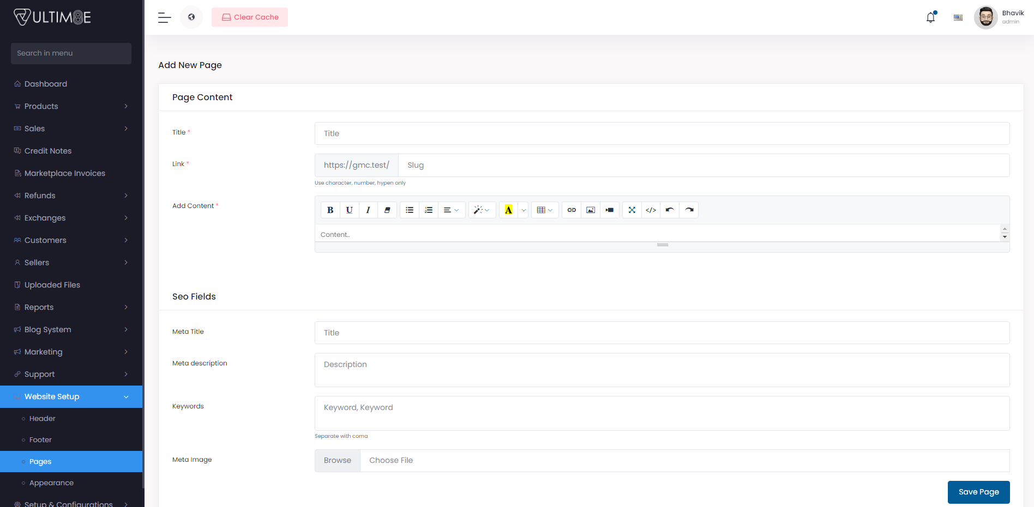The height and width of the screenshot is (507, 1034).
Task: Collapse the Website Setup menu
Action: point(71,396)
